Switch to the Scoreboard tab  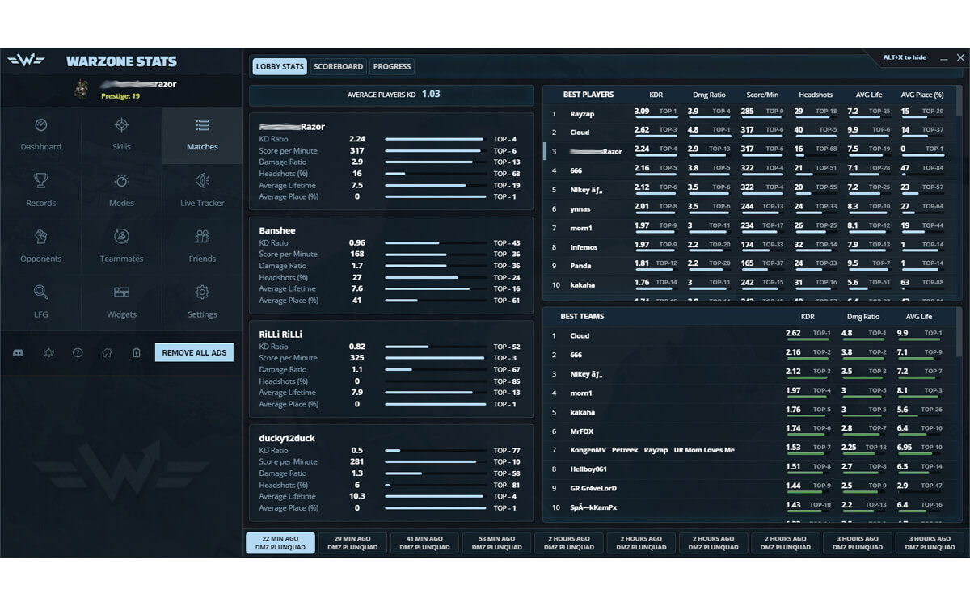(338, 66)
